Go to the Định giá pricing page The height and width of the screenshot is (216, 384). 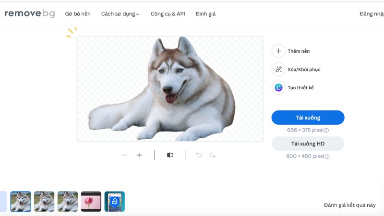(205, 14)
